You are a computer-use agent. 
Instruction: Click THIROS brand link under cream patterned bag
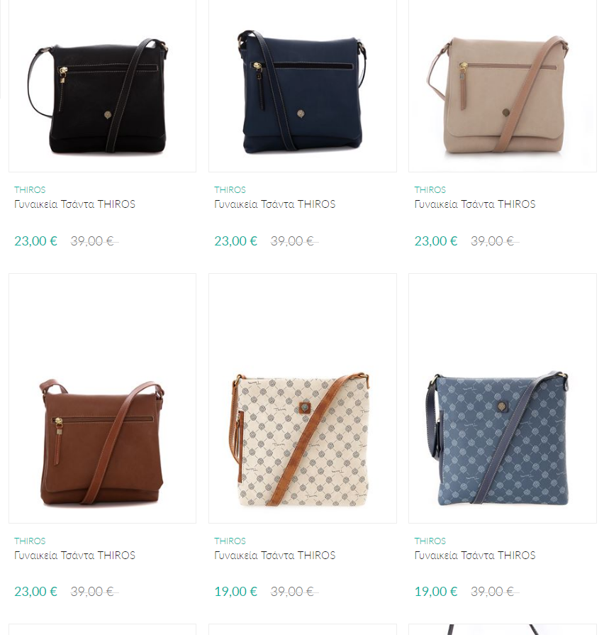point(230,541)
